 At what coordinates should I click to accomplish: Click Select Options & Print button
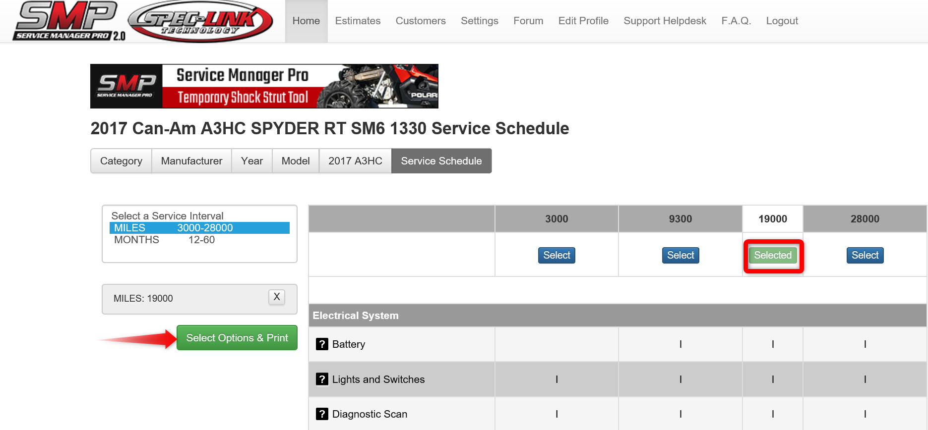pos(237,338)
